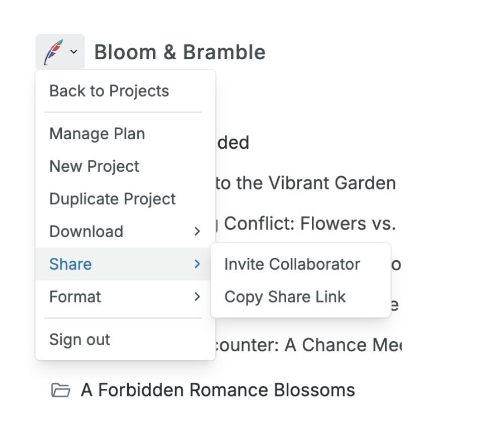This screenshot has width=495, height=421.
Task: Click the Bloom & Bramble project title
Action: [180, 52]
